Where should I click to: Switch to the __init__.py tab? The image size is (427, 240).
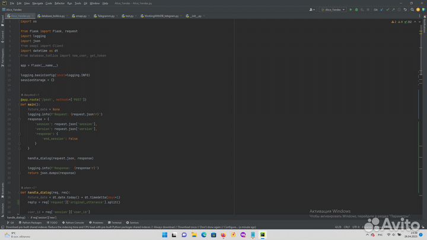click(x=195, y=16)
